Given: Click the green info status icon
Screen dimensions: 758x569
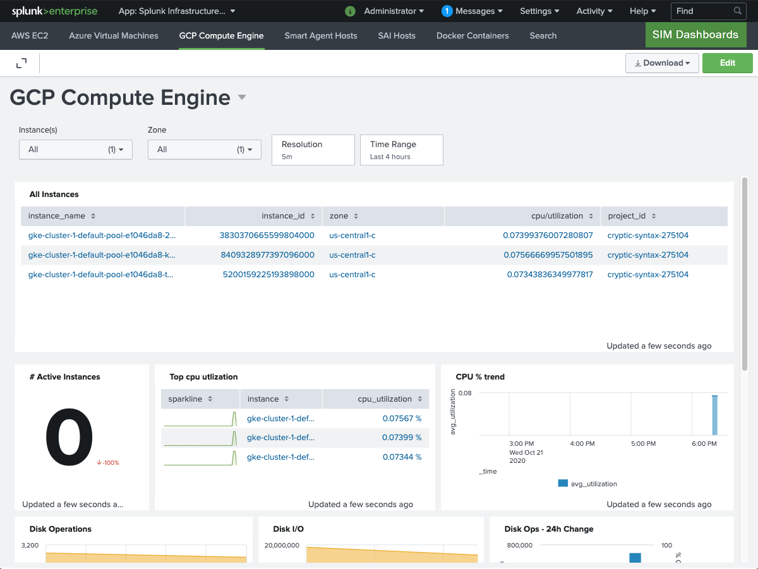Looking at the screenshot, I should 351,11.
